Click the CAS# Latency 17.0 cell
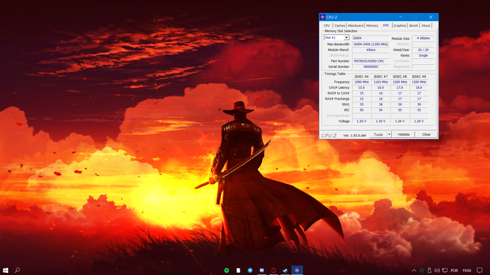Image resolution: width=490 pixels, height=275 pixels. (400, 87)
